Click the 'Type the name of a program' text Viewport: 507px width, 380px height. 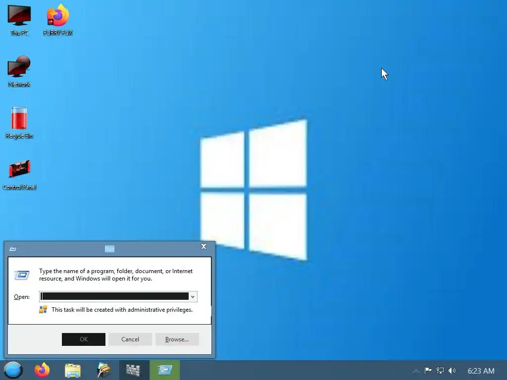(x=116, y=275)
